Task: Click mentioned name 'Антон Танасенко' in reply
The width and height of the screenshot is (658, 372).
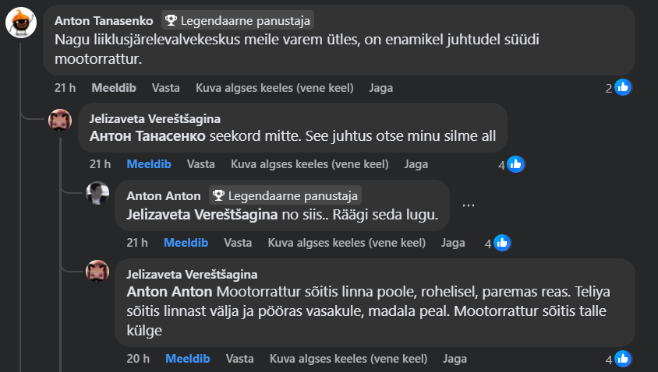Action: 148,135
